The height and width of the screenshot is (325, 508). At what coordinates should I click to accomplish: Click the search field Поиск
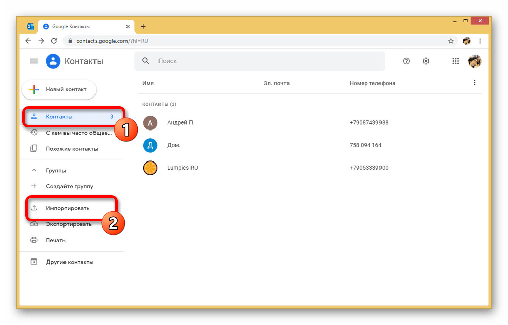(260, 61)
